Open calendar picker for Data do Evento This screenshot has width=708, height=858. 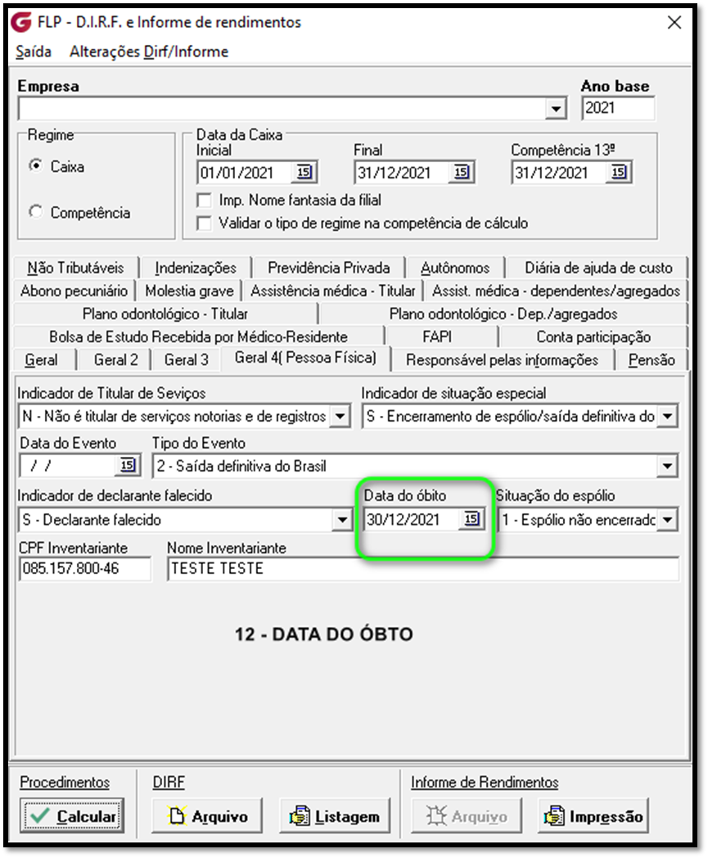point(128,466)
